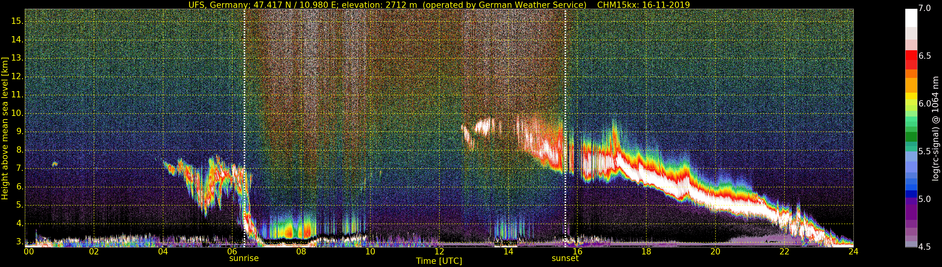
Task: Click the yellow segment of the colorbar
Action: point(911,96)
